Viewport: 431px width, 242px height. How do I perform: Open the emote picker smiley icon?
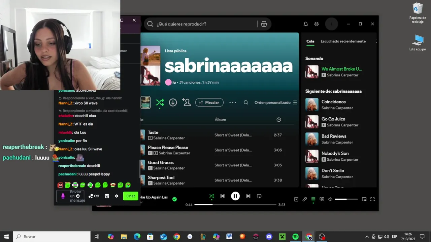point(78,196)
